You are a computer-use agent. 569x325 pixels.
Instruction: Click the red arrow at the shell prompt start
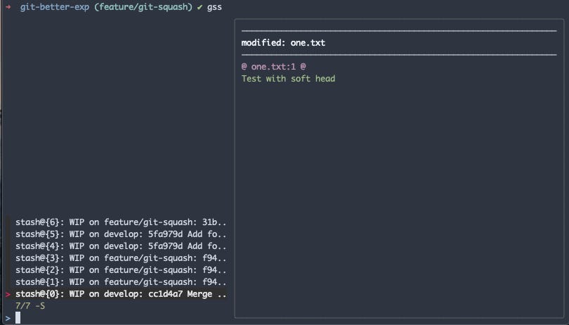pyautogui.click(x=8, y=6)
